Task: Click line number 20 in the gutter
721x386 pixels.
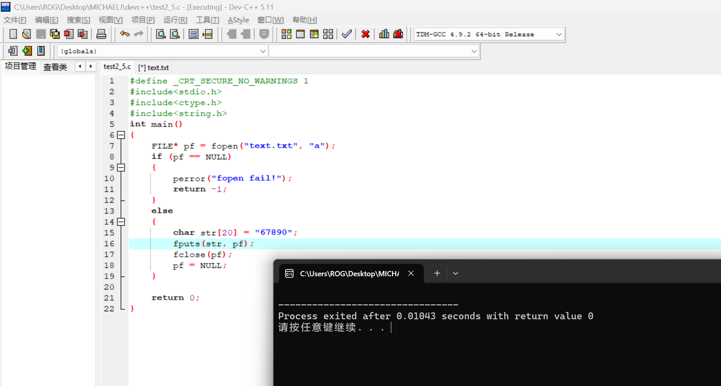Action: point(109,287)
